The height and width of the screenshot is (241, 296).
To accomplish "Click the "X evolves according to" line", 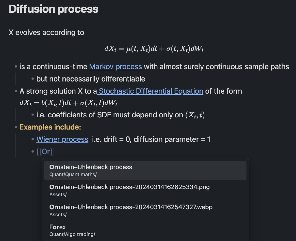I will coord(47,32).
